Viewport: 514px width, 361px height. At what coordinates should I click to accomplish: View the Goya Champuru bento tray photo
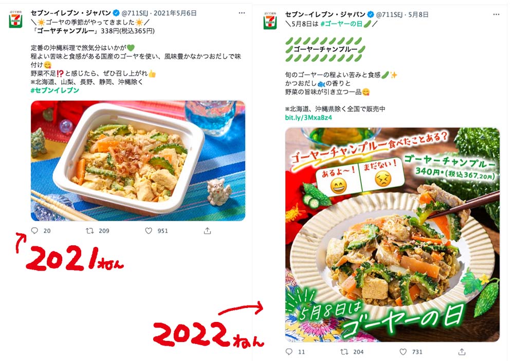(x=138, y=160)
